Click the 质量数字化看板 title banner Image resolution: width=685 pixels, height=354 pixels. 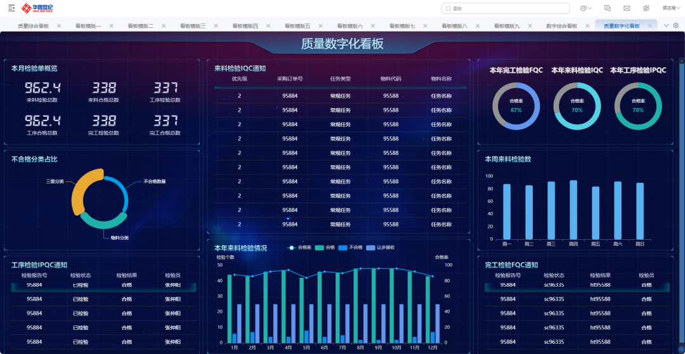(342, 44)
